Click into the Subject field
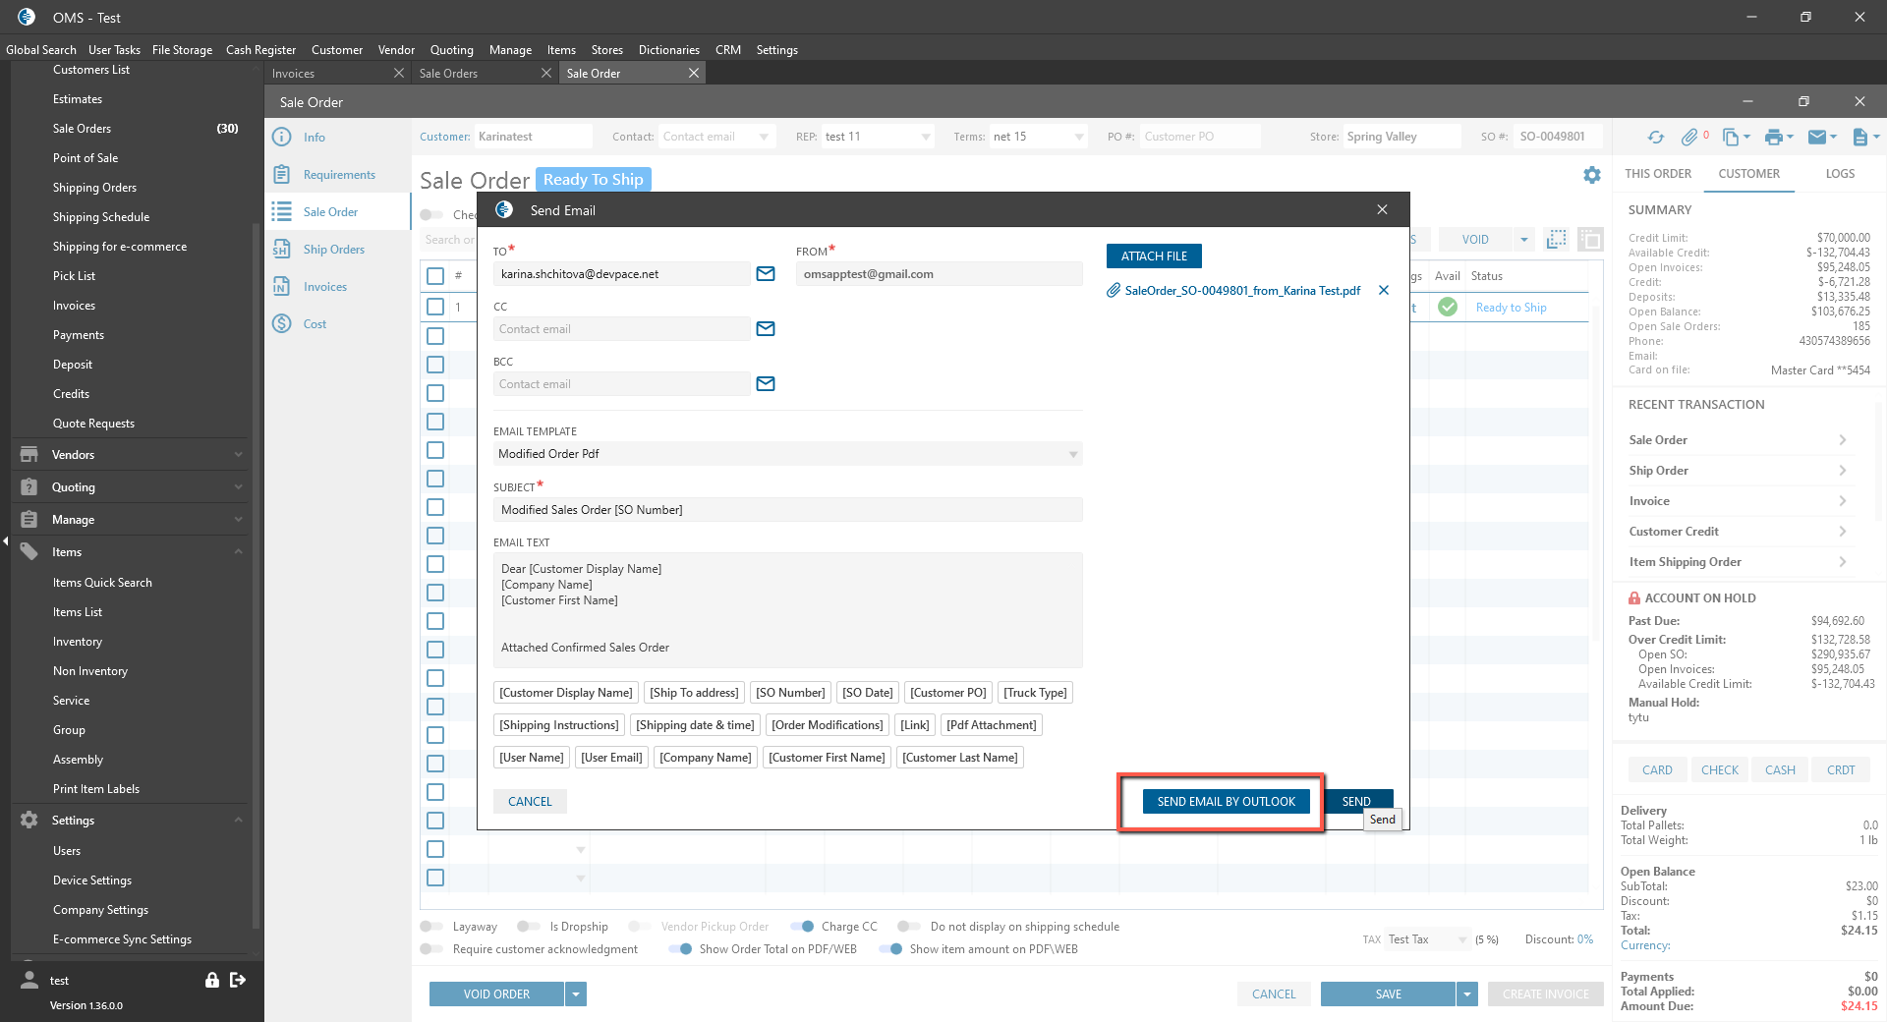1887x1022 pixels. pyautogui.click(x=788, y=510)
